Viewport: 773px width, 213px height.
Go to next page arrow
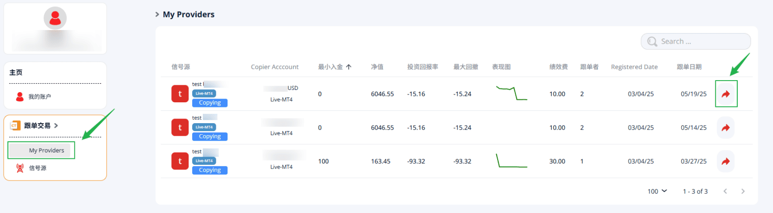(743, 191)
